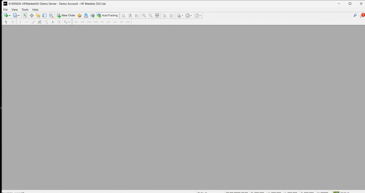The height and width of the screenshot is (193, 365).
Task: Enable chart Auto Scroll
Action: tap(165, 16)
